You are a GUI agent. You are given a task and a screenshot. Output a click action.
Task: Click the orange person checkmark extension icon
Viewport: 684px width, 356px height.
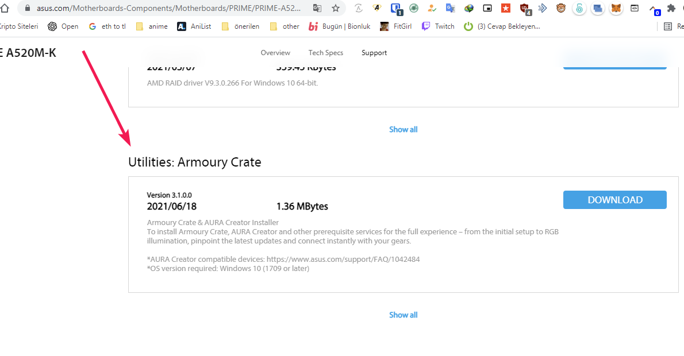[432, 8]
